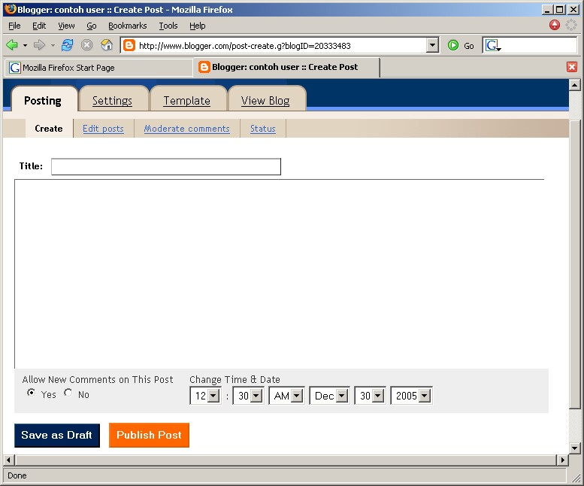Click the Publish Post button

pos(149,435)
